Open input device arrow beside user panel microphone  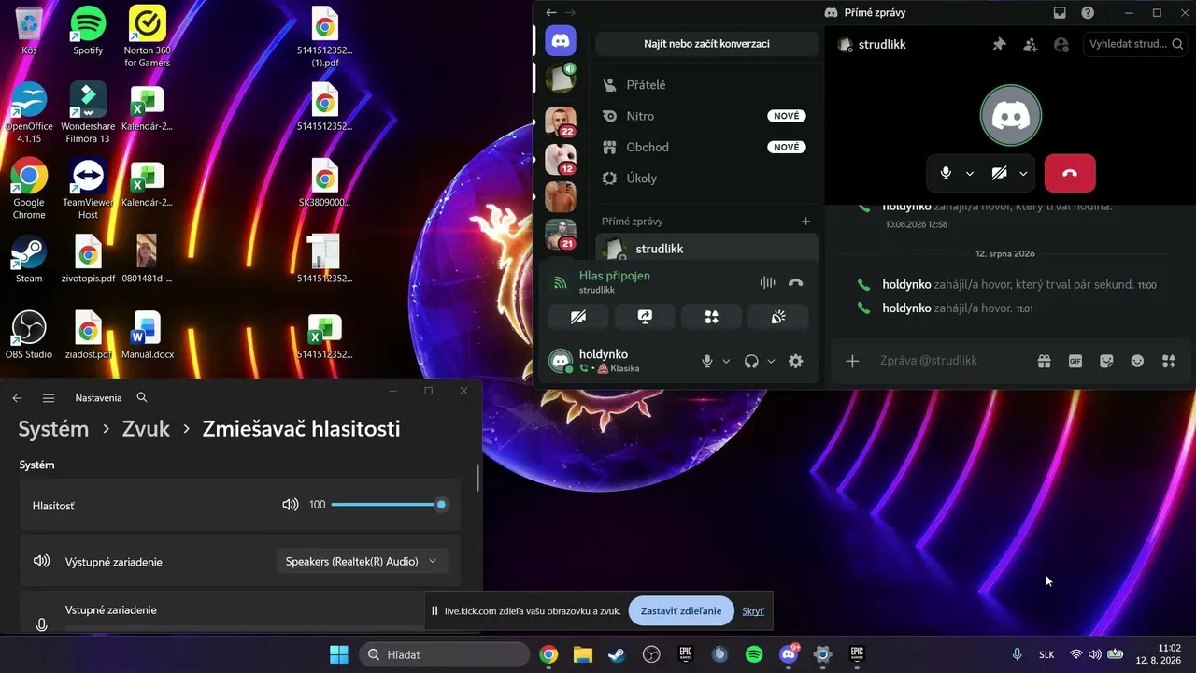pyautogui.click(x=726, y=361)
